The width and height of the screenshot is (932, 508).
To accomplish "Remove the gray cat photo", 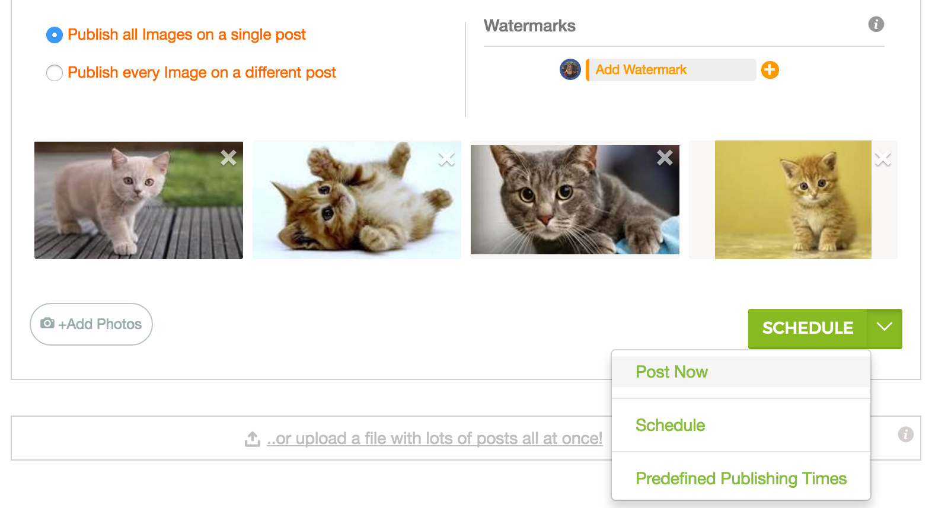I will pos(665,158).
